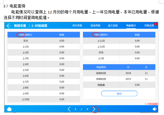The height and width of the screenshot is (115, 164).
Task: Click the 5）电能查询 document heading
Action: click(14, 6)
